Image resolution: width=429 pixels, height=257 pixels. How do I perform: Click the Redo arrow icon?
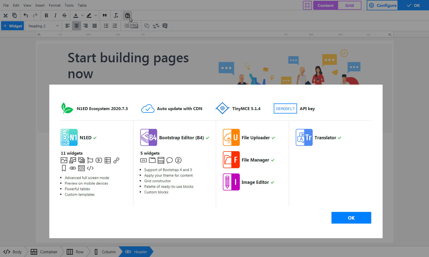35,15
